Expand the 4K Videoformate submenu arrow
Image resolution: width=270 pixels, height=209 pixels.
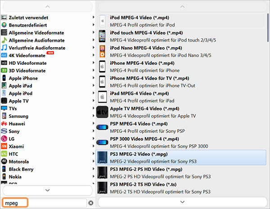pyautogui.click(x=93, y=55)
